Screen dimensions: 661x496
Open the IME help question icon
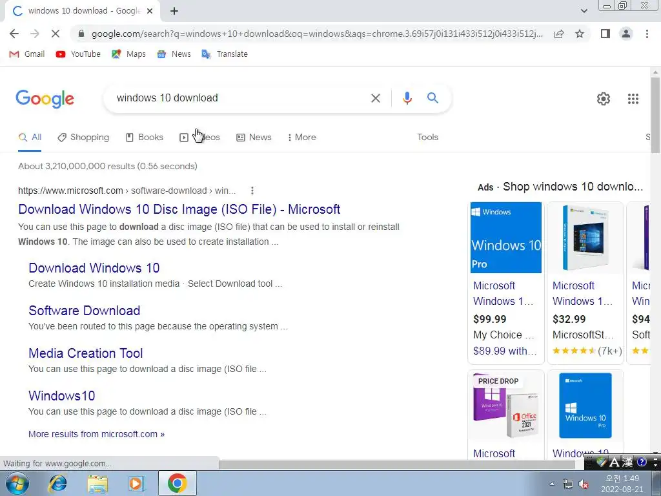(x=642, y=462)
